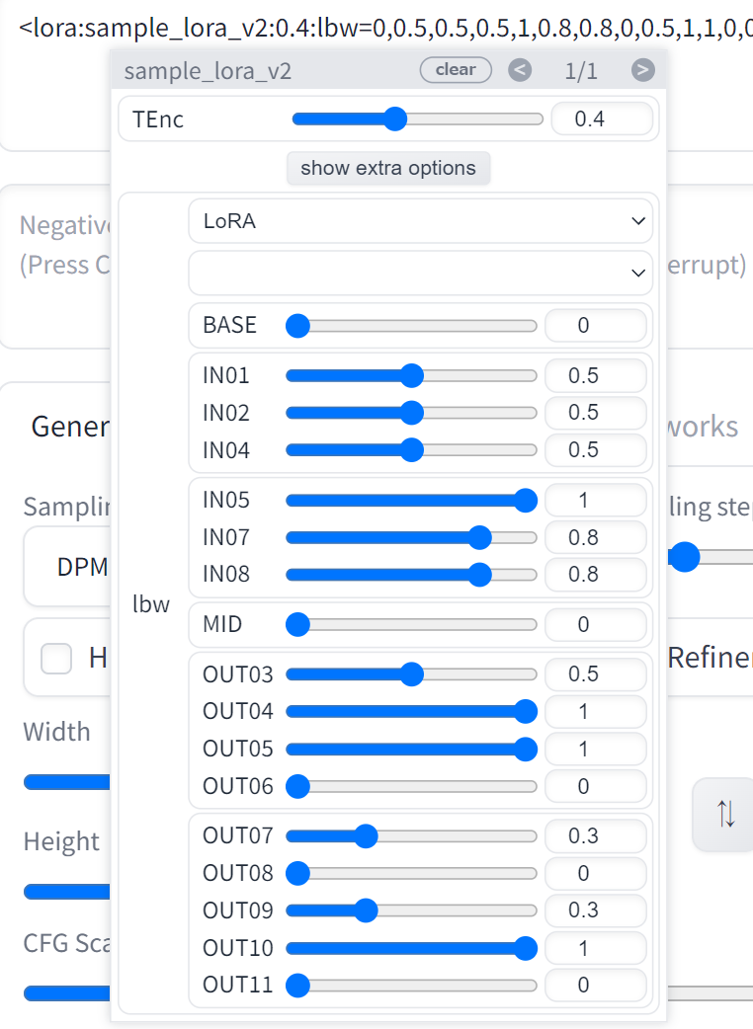Toggle the checkbox beside the H label
Screen dimensions: 753x1029
tap(56, 658)
